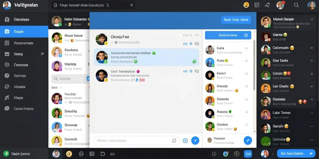Open the Meriog conversation
The width and height of the screenshot is (319, 159).
[x=69, y=66]
